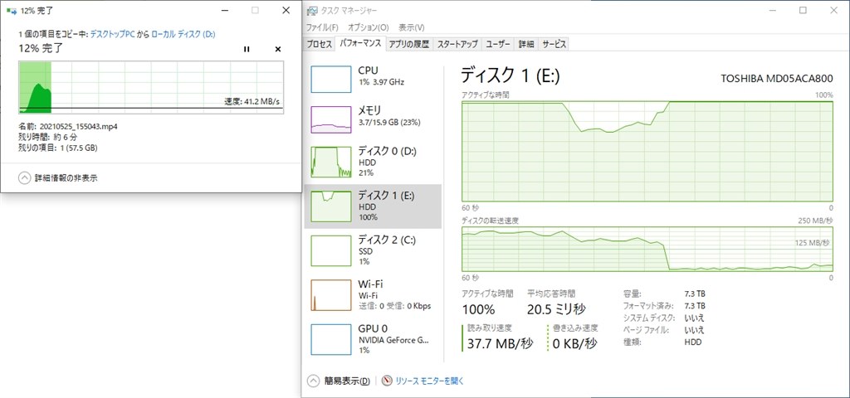Image resolution: width=850 pixels, height=398 pixels.
Task: Click the デスクトップPC source link
Action: (112, 33)
